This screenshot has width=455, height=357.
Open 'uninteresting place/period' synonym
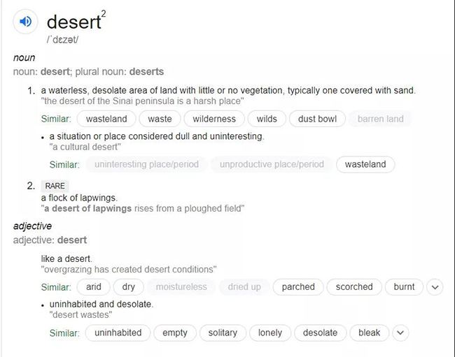tap(146, 165)
